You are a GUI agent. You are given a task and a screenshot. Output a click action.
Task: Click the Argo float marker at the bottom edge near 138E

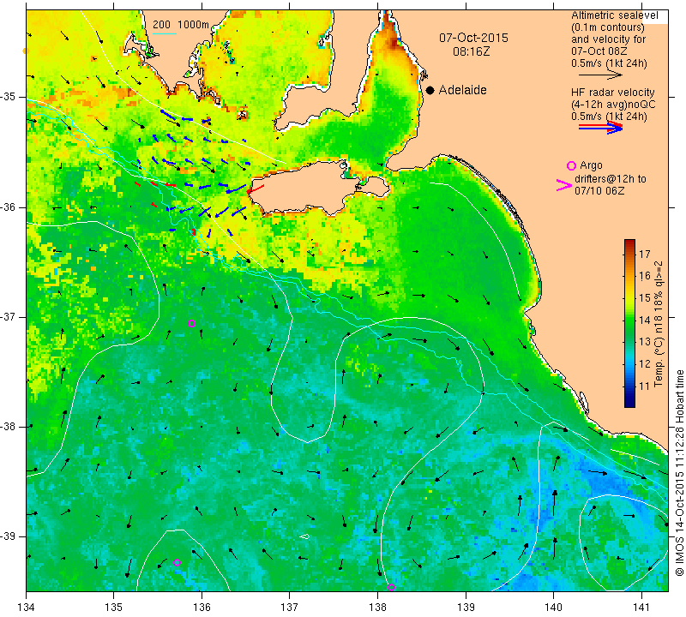[x=391, y=587]
